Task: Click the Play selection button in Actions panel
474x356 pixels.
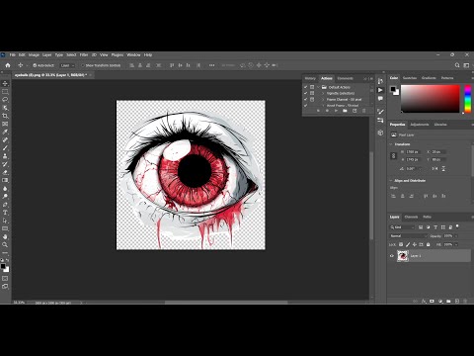Action: 336,111
